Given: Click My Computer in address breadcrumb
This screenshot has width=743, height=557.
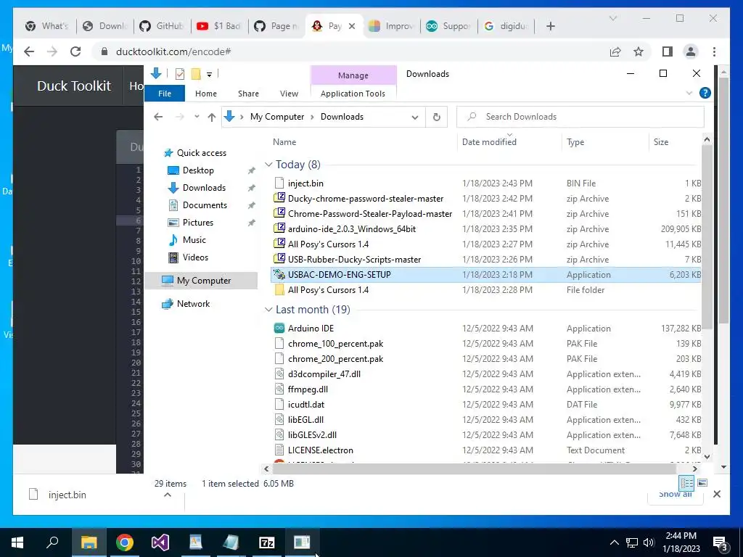Looking at the screenshot, I should click(277, 117).
